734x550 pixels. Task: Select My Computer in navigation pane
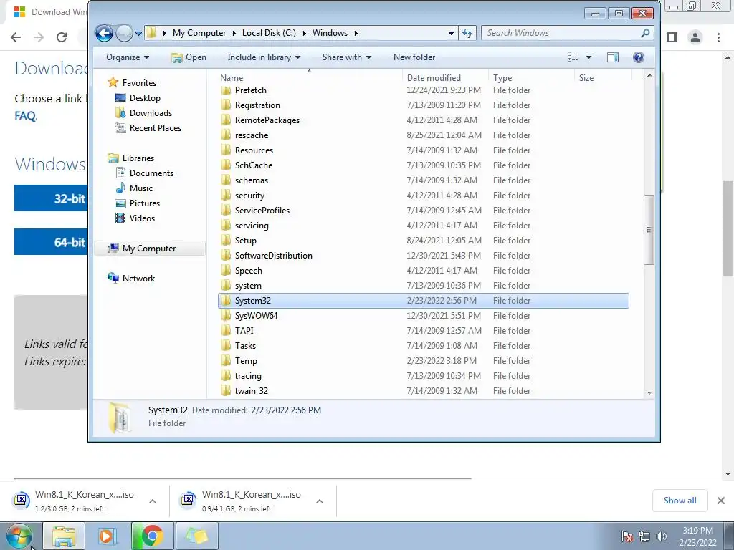pos(149,249)
